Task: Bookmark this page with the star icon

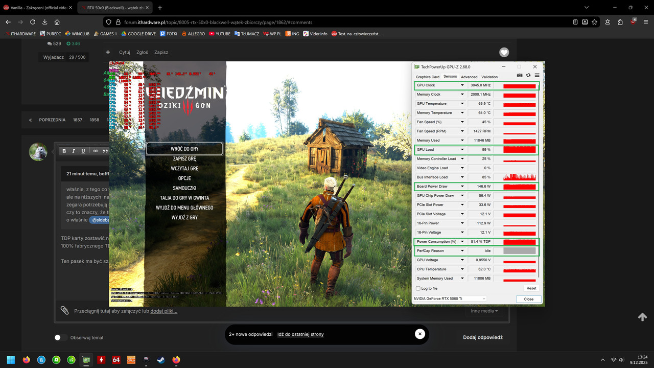Action: (595, 22)
